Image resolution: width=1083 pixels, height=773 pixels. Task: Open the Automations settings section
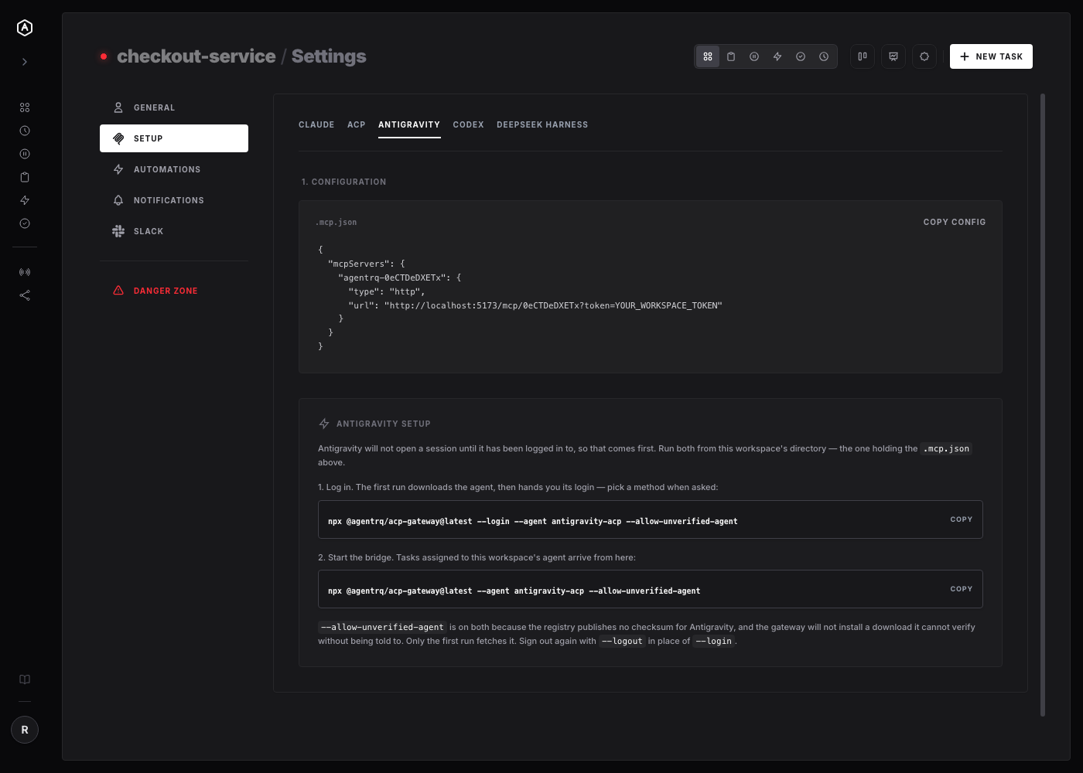(174, 169)
